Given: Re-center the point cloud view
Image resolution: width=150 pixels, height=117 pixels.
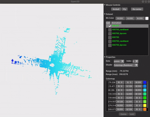Looking at the screenshot, I should [137, 9].
